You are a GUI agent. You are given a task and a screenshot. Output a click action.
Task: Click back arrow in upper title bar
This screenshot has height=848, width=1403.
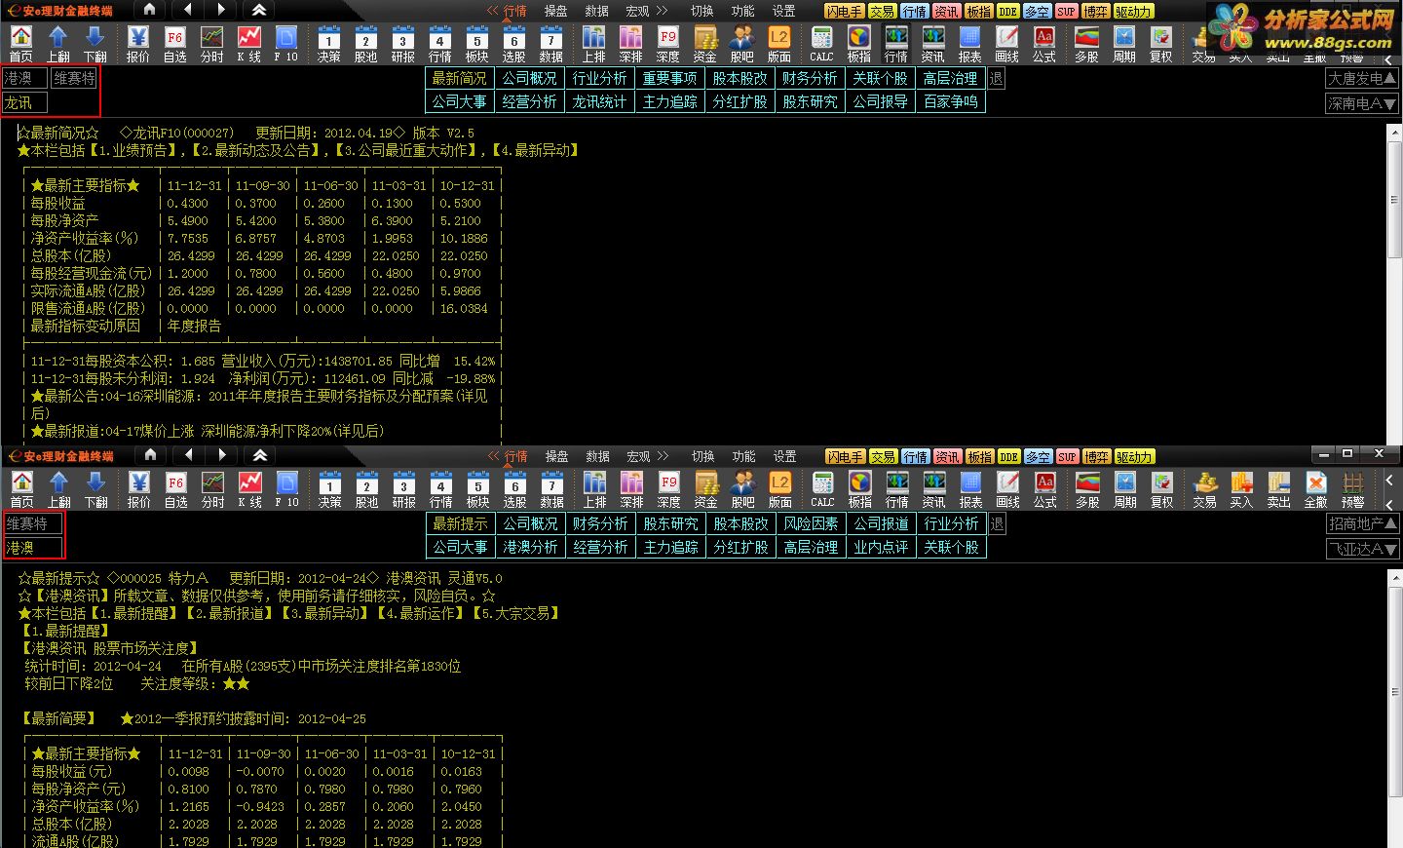pos(187,10)
